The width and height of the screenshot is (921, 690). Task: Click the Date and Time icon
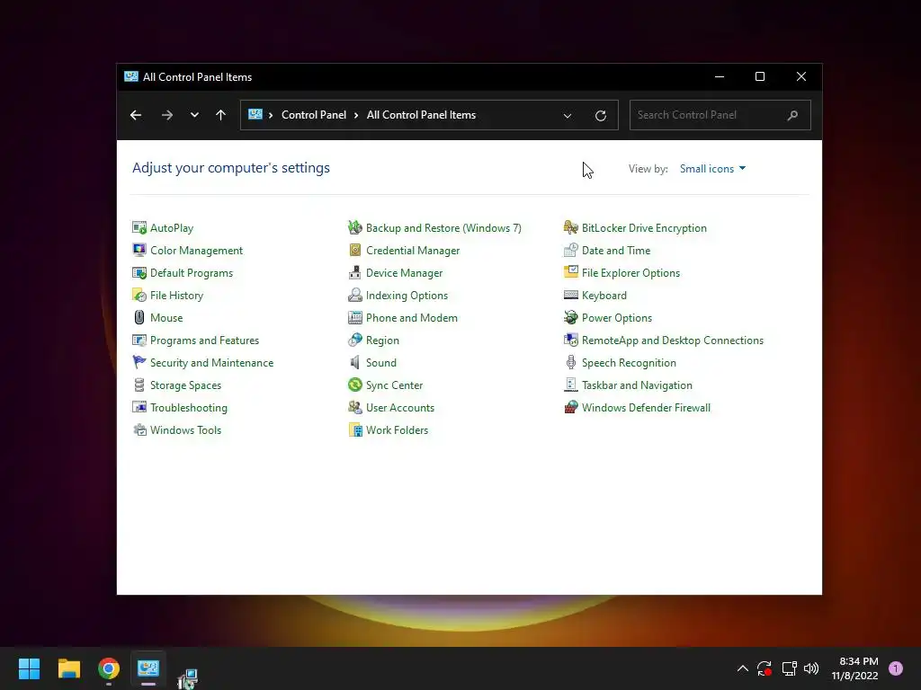pyautogui.click(x=570, y=250)
